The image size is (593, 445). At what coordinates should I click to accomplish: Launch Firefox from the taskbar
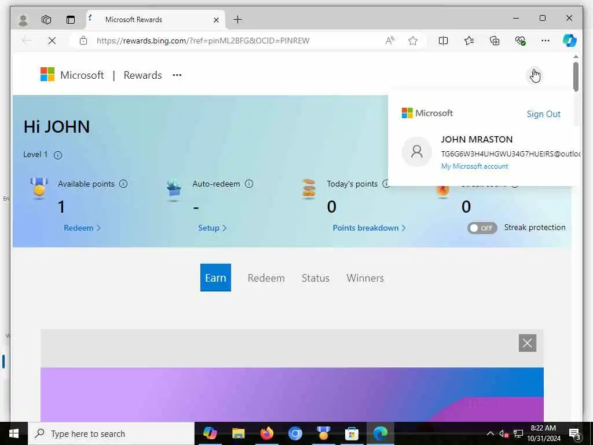266,433
